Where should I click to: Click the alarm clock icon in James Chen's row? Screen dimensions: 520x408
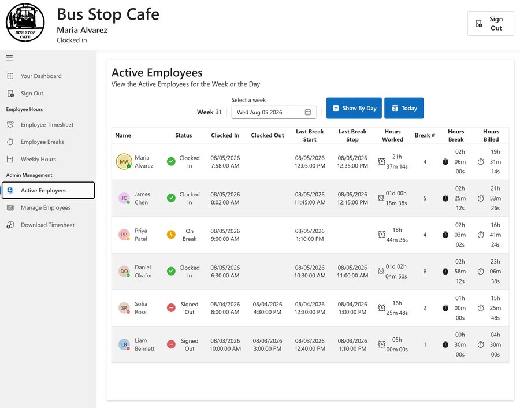(x=381, y=198)
